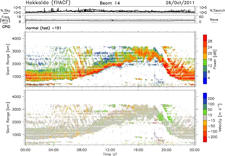This screenshot has width=225, height=156.
Task: Click the '16:00' time axis tick
Action: tap(138, 150)
